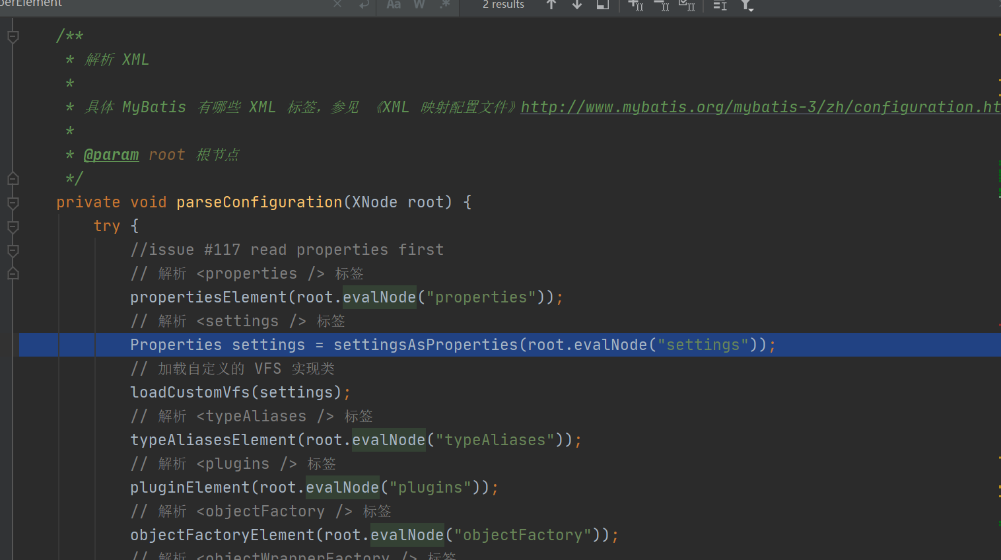
Task: Collapse fold marker at properties comment line
Action: [13, 273]
